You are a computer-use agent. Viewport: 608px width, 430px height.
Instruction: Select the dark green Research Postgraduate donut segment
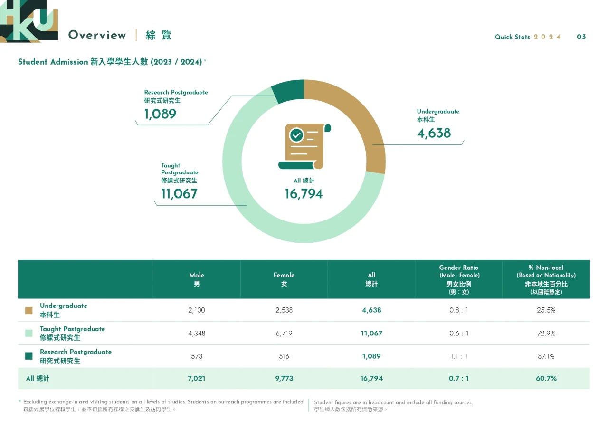[289, 91]
